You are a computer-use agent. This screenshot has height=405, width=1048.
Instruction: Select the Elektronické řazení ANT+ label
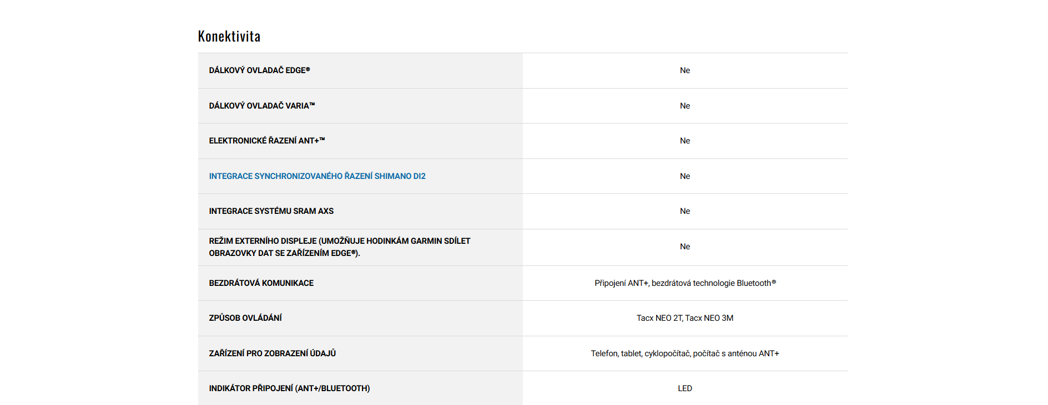(x=266, y=141)
